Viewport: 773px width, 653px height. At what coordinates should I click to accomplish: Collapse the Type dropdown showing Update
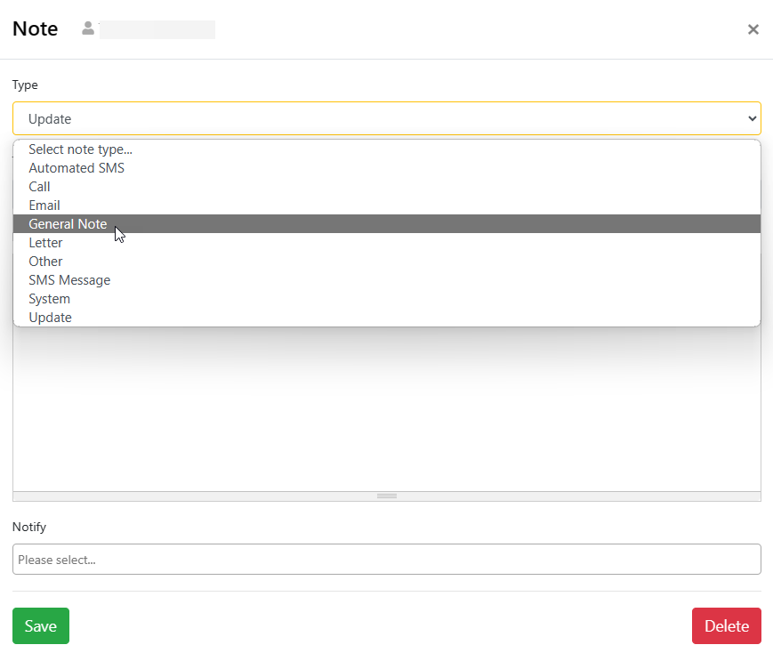(386, 118)
